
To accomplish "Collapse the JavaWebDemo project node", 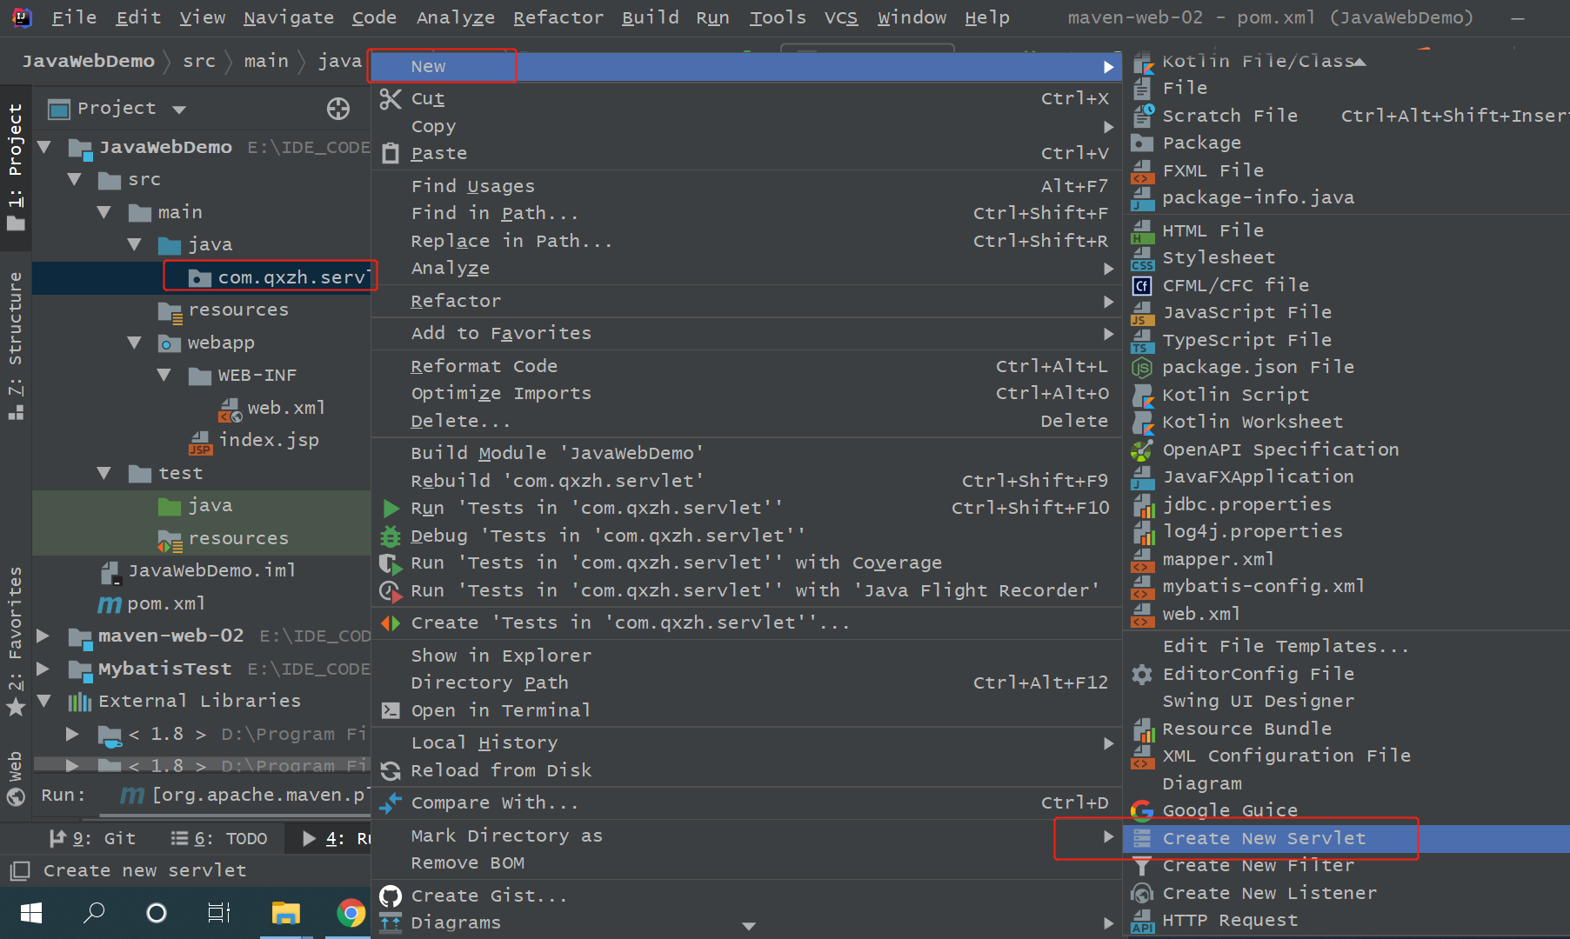I will pos(44,148).
